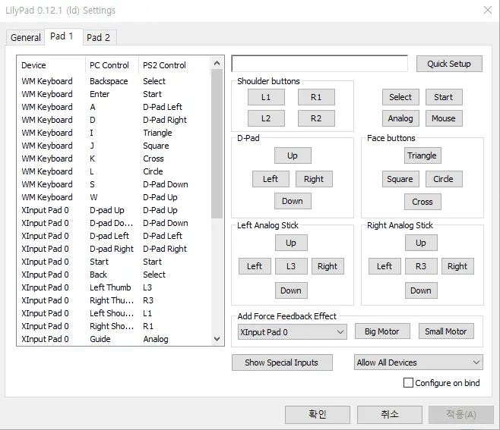Select the row mapping W to D-Pad Up

[114, 197]
